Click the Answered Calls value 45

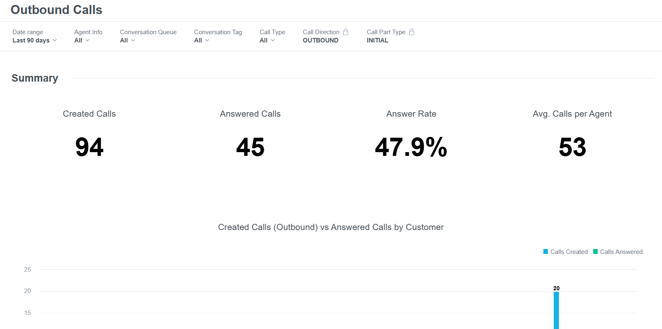coord(250,147)
